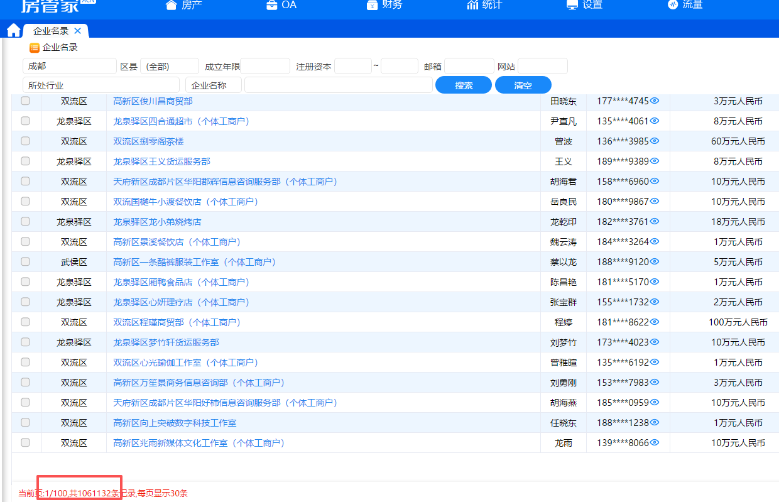The height and width of the screenshot is (502, 779).
Task: Open the 成都 city selector
Action: point(69,66)
